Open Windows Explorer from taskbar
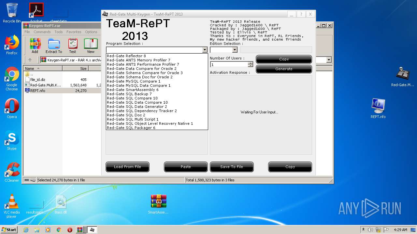 [37, 230]
